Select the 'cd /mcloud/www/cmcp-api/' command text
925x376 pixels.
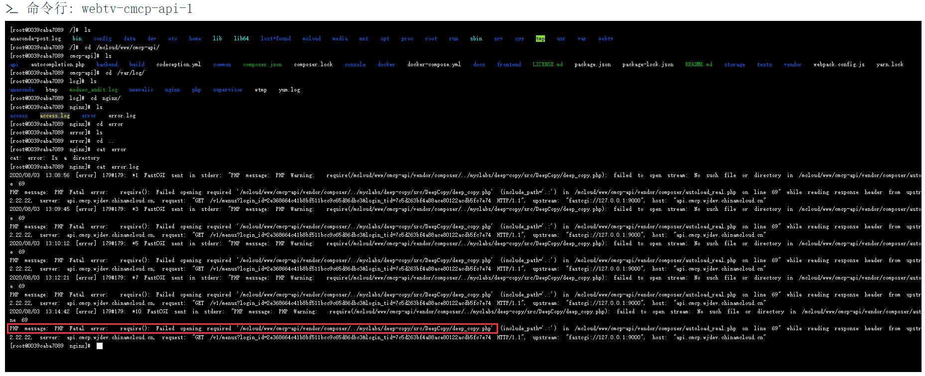(122, 47)
